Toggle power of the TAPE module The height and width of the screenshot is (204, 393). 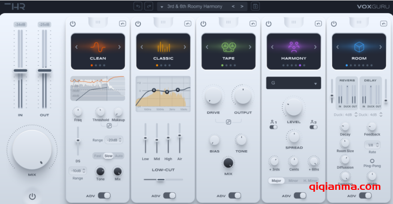pos(203,24)
